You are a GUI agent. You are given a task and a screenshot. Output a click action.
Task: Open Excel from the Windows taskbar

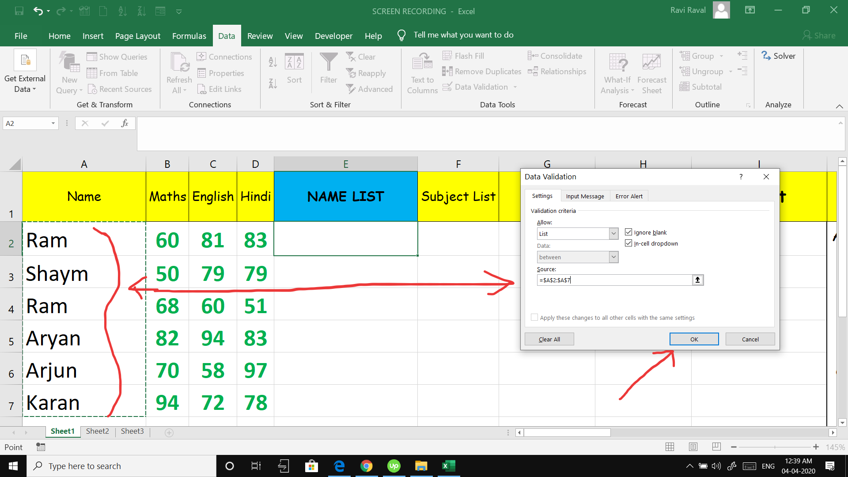(449, 466)
